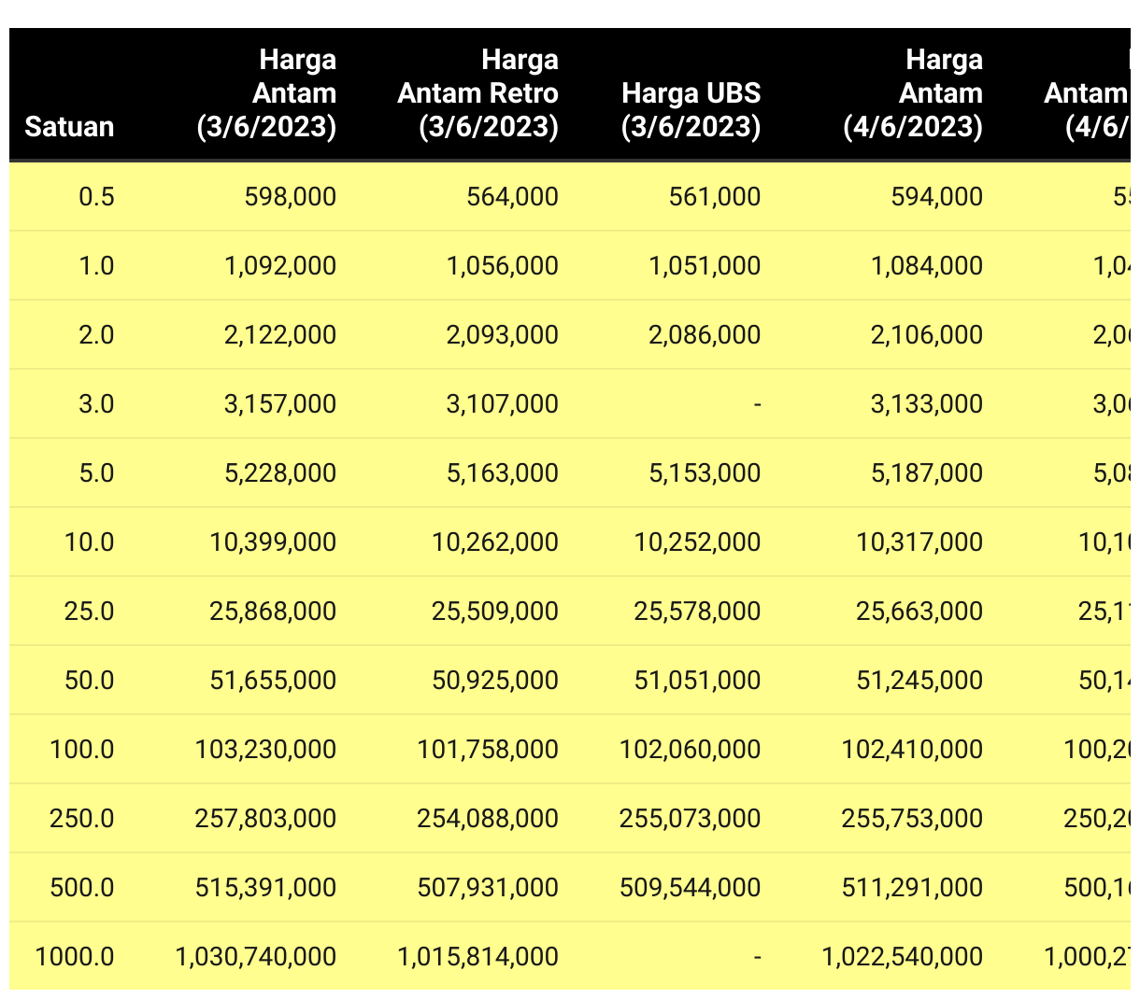The width and height of the screenshot is (1140, 999).
Task: Select the number "103,230,000"
Action: click(x=266, y=749)
